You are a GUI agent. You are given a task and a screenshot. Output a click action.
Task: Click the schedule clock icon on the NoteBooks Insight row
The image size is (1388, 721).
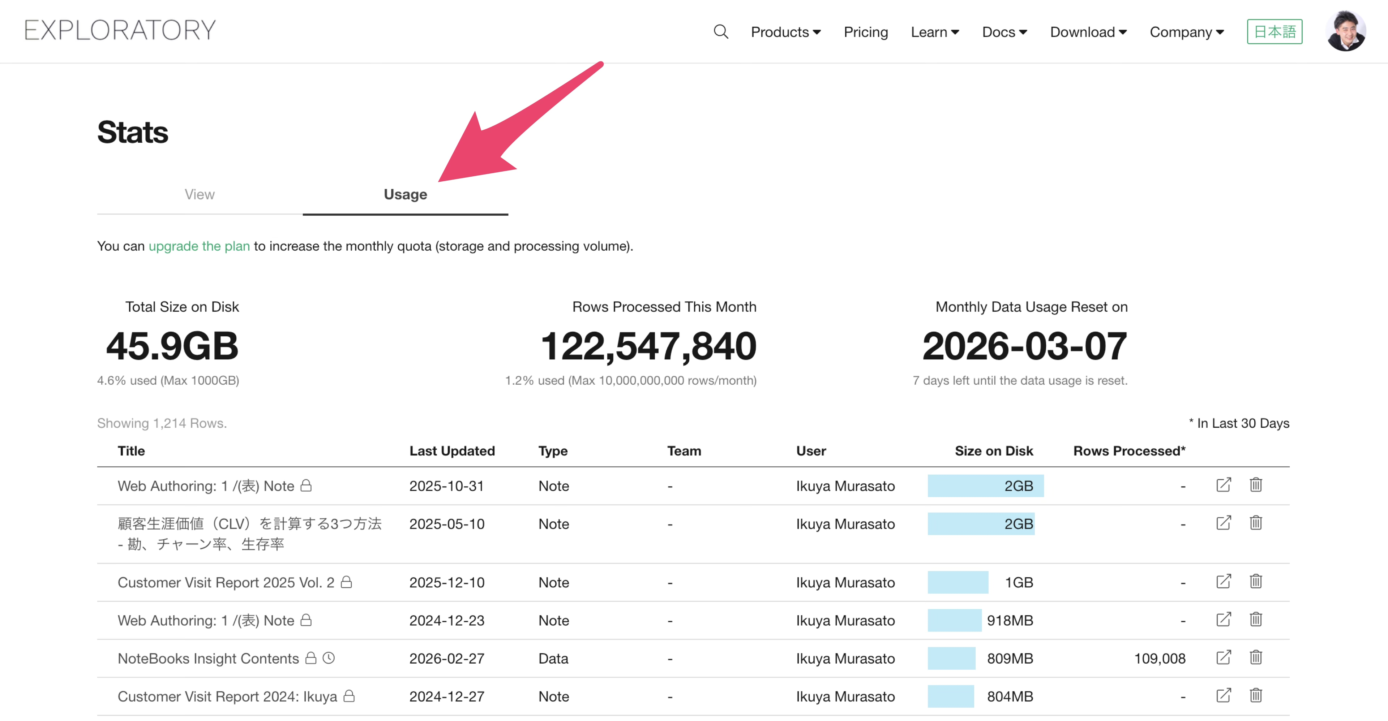(x=329, y=658)
